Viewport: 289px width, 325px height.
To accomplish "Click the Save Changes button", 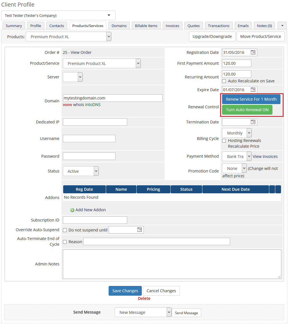I will pos(125,291).
